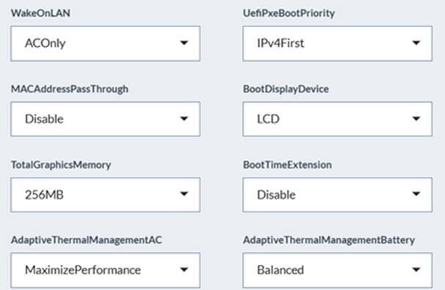
Task: Click the caret beside MaximizePerformance
Action: coord(184,269)
